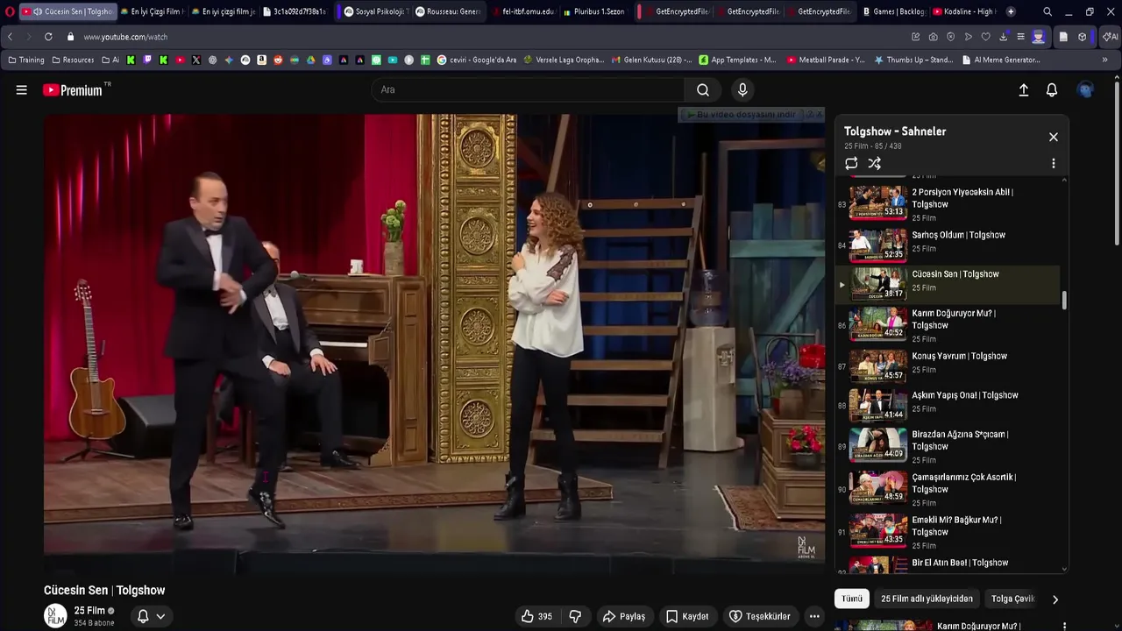
Task: Click the Teşekkürler button
Action: tap(759, 616)
